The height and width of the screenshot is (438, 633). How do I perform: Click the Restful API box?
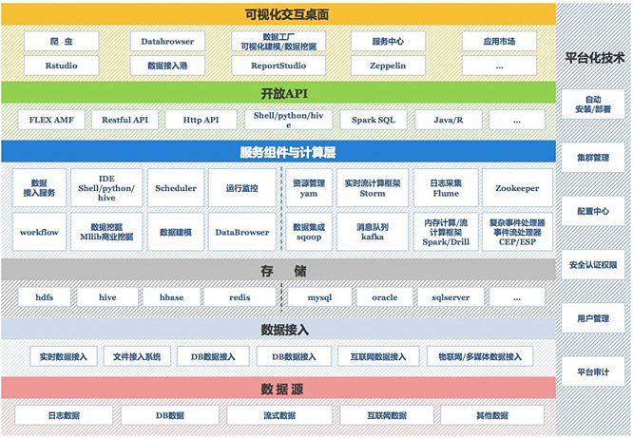point(125,120)
